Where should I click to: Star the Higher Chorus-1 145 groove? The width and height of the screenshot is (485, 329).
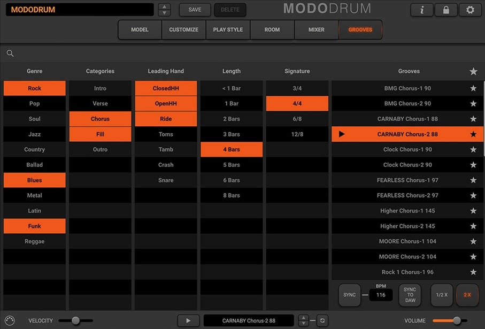point(473,211)
